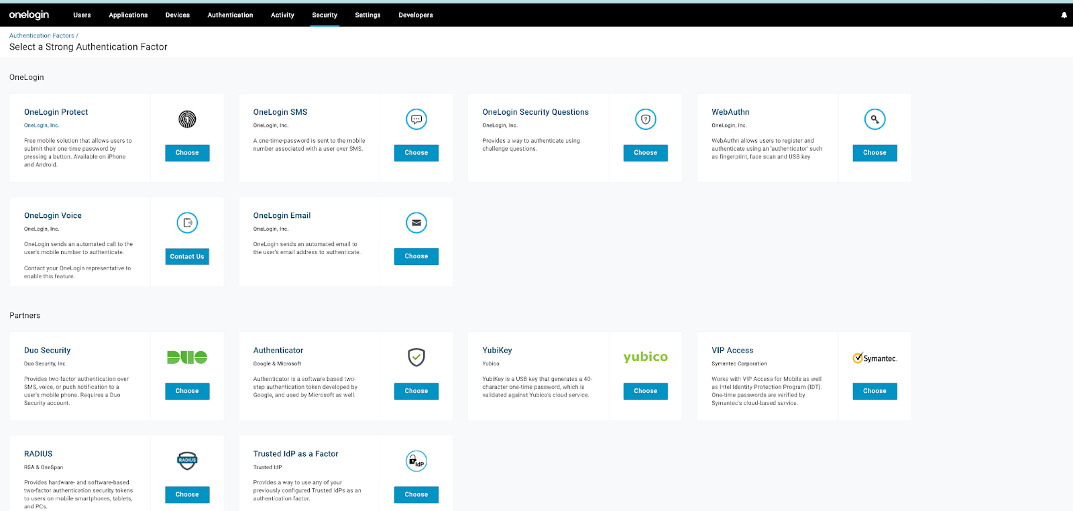Open the Settings menu
The image size is (1073, 511).
(x=368, y=15)
